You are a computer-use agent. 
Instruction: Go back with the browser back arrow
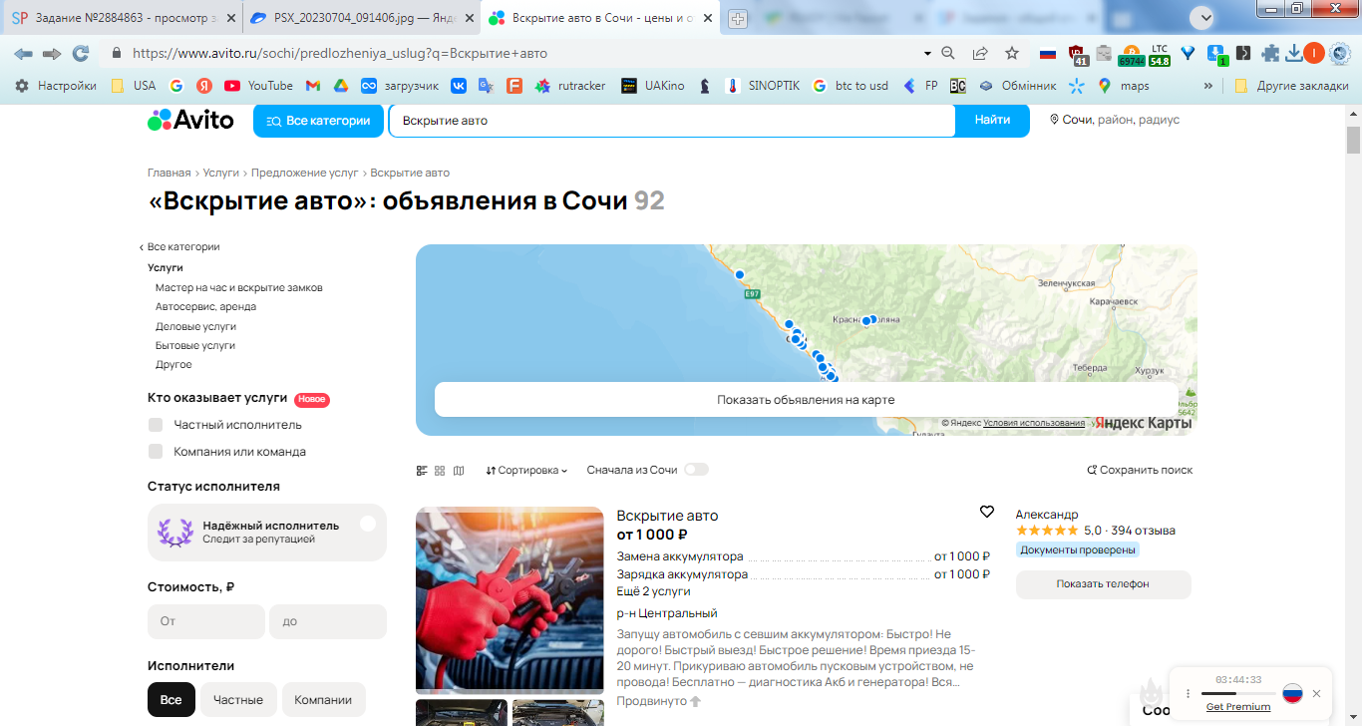tap(22, 53)
